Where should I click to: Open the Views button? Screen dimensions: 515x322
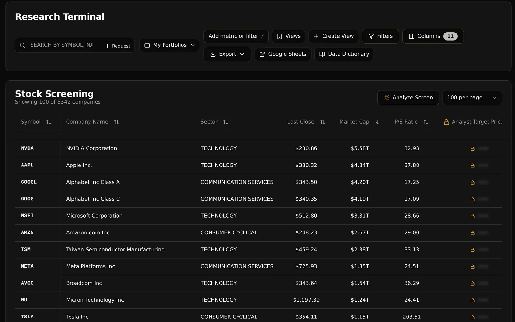tap(288, 36)
